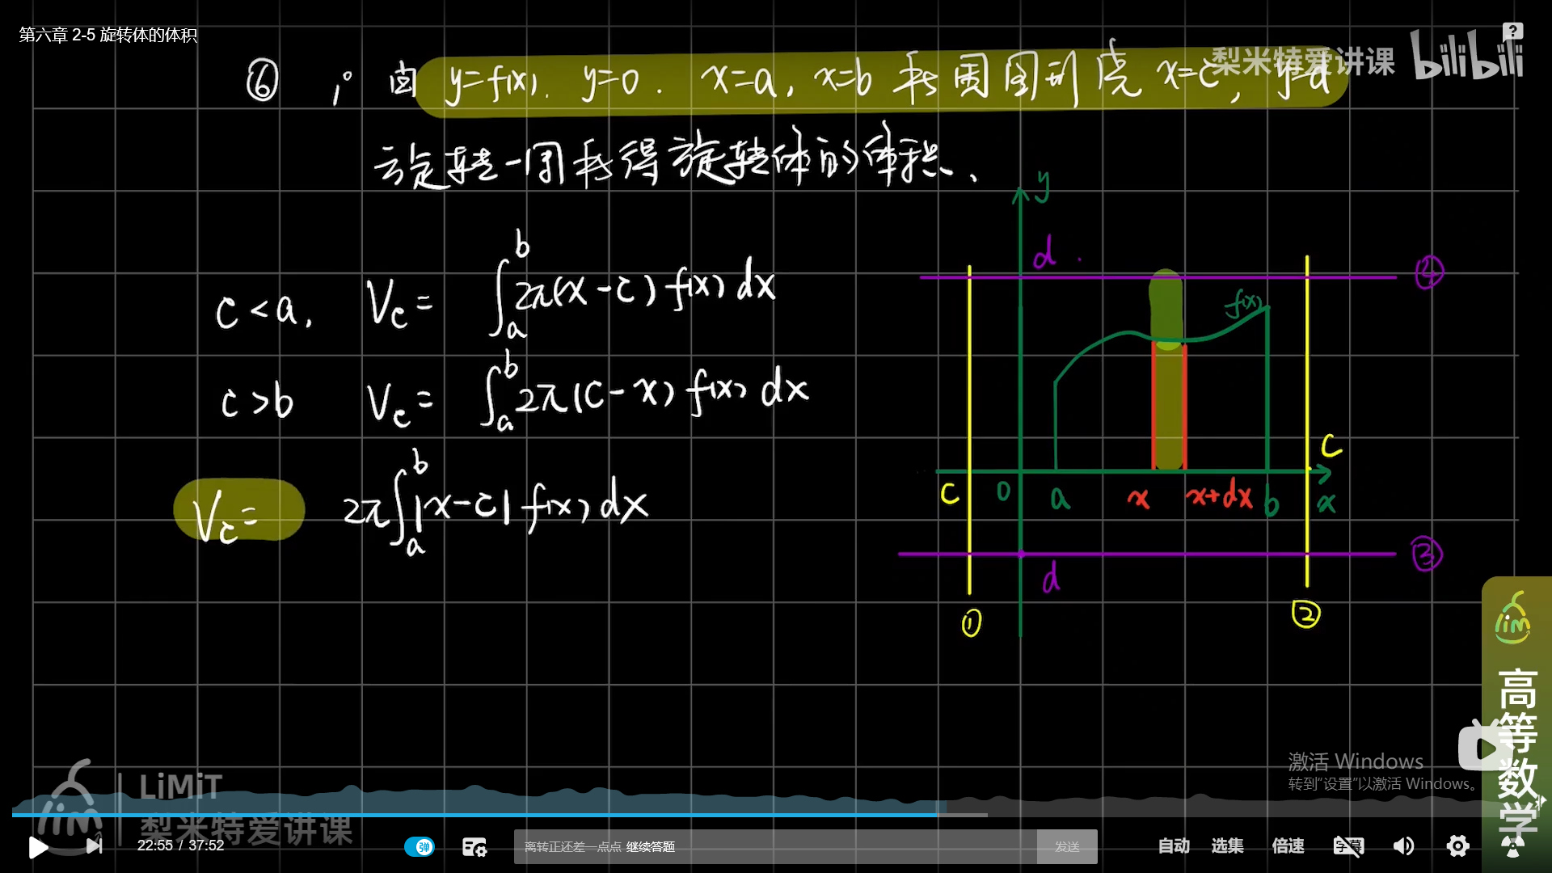Image resolution: width=1552 pixels, height=873 pixels.
Task: Seek on the blue progress bar
Action: click(x=485, y=815)
